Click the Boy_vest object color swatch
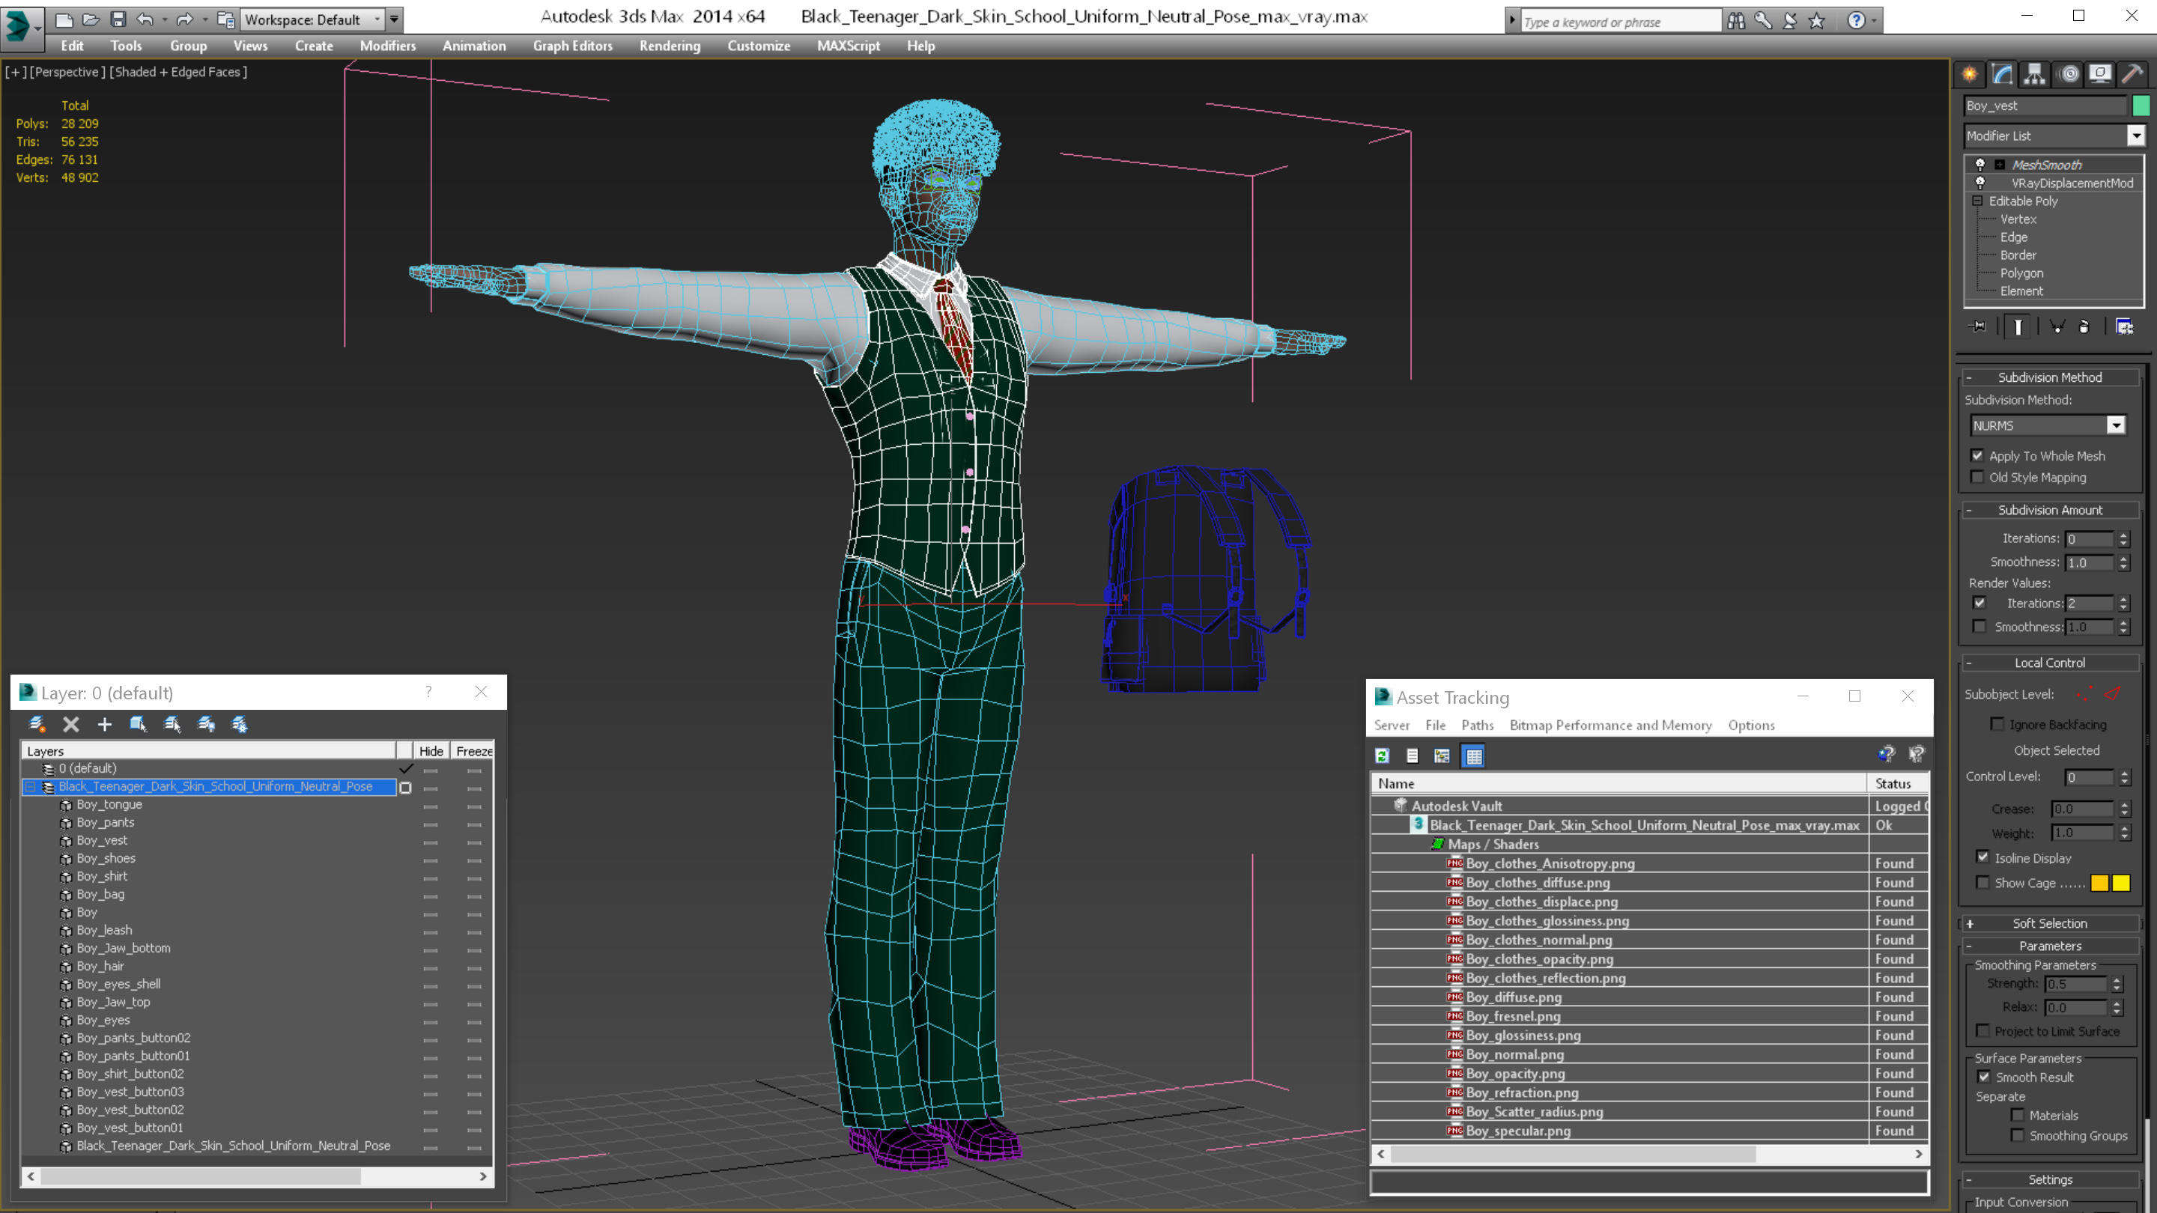The image size is (2157, 1213). [2141, 106]
